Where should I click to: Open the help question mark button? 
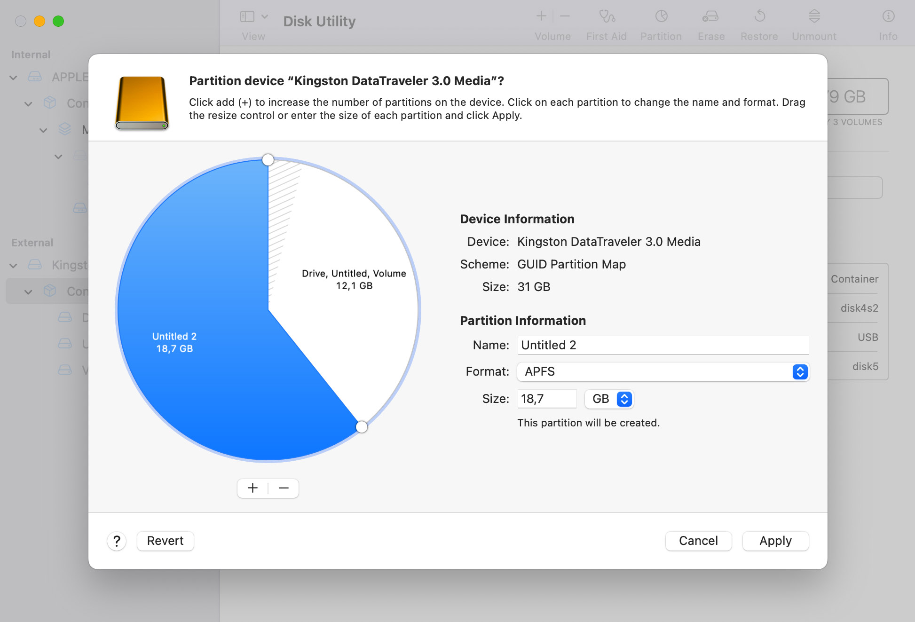pyautogui.click(x=117, y=541)
